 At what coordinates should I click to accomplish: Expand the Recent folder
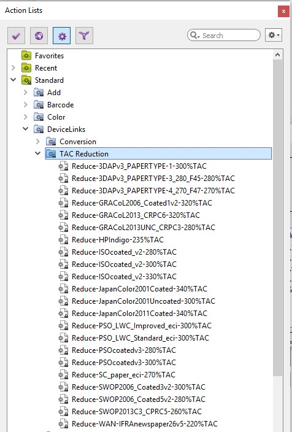pos(13,67)
